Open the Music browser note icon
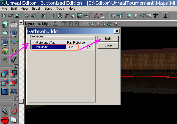177x124 pixels. [x=67, y=15]
